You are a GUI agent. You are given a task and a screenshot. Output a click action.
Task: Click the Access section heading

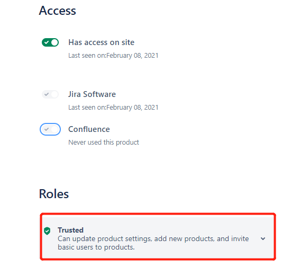[x=57, y=11]
